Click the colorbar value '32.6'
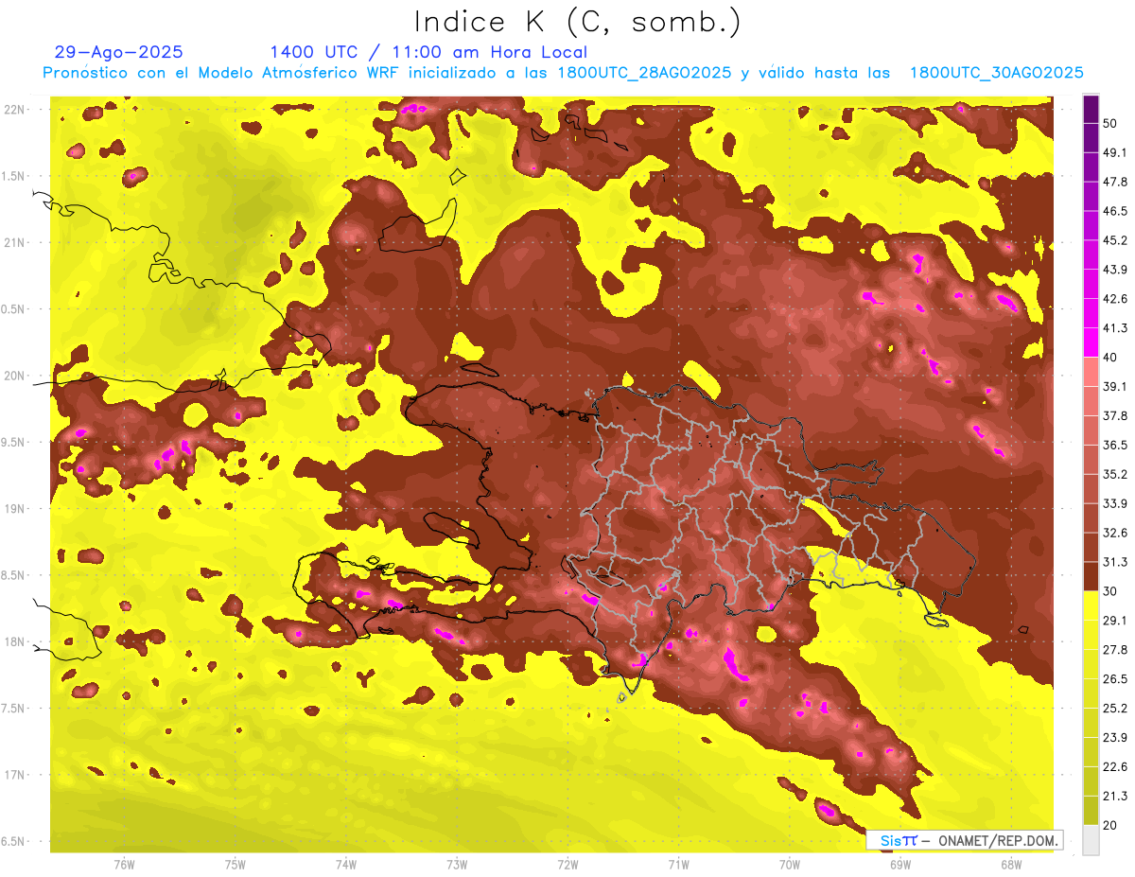Image resolution: width=1135 pixels, height=877 pixels. [1114, 533]
